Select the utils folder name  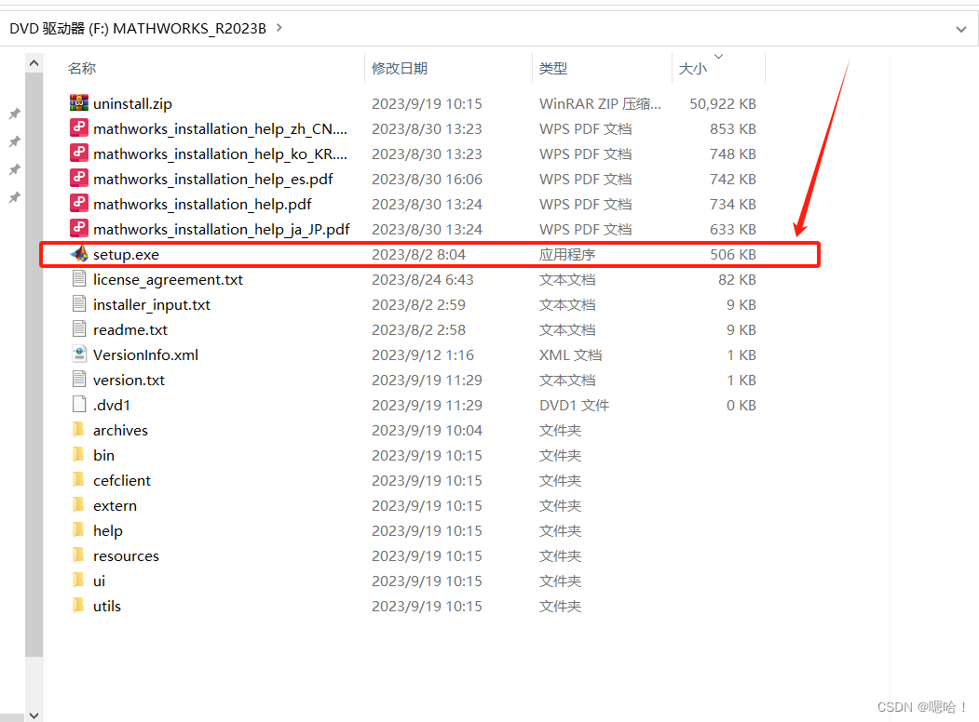pyautogui.click(x=107, y=606)
